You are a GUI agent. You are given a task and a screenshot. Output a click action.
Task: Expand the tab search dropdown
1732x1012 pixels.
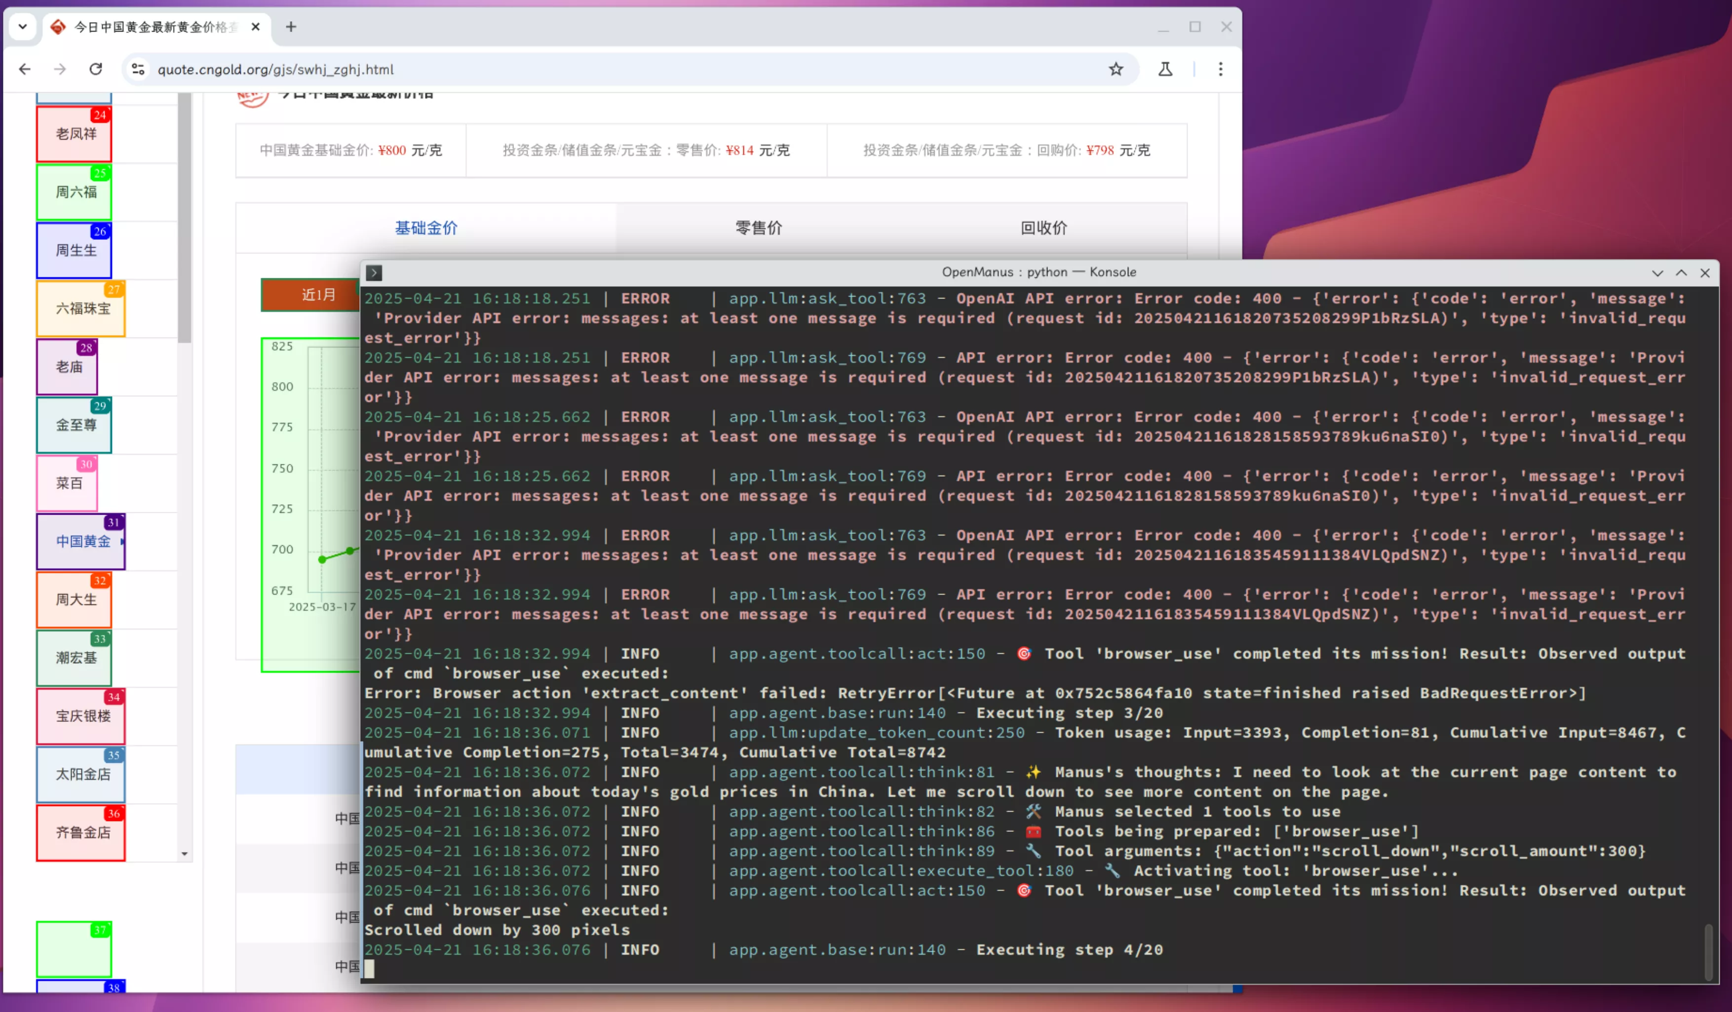(x=23, y=27)
